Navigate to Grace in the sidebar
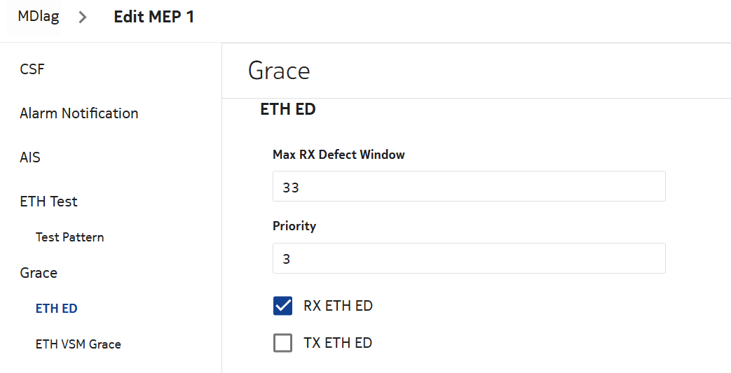 (x=39, y=273)
